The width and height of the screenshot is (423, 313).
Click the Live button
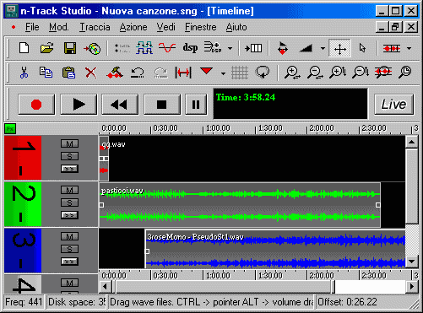tap(393, 105)
